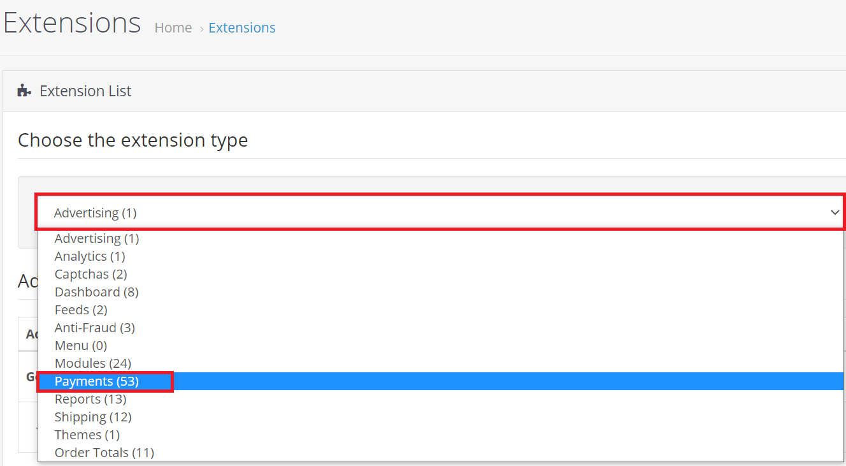Viewport: 846px width, 466px height.
Task: Select Menu (0) extension type
Action: (x=81, y=346)
